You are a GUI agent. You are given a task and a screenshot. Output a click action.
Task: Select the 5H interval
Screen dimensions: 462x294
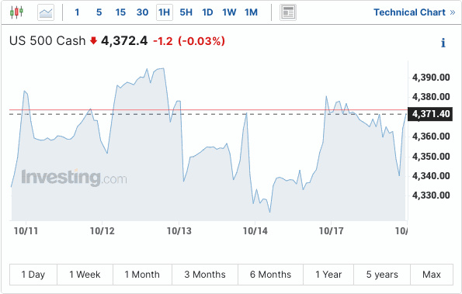coord(186,12)
